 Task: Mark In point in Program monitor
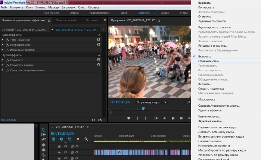tap(137, 118)
